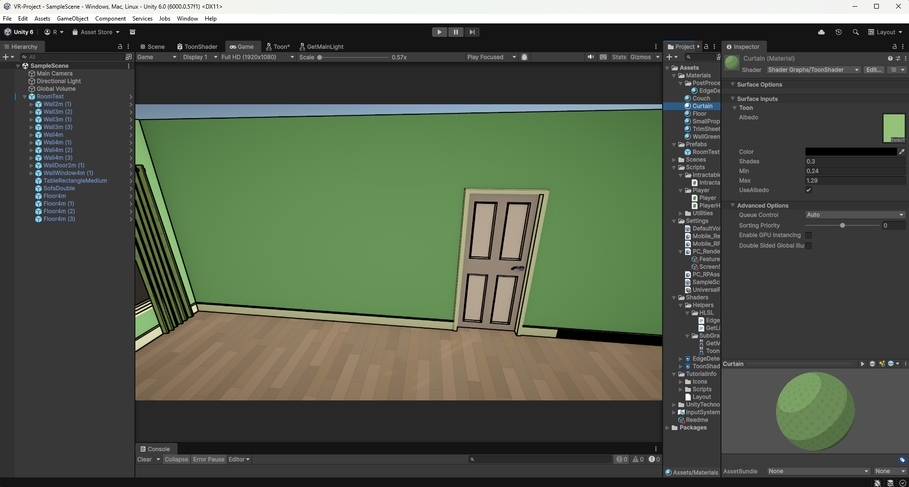This screenshot has height=487, width=909.
Task: Open the Shader selection dropdown
Action: [813, 70]
